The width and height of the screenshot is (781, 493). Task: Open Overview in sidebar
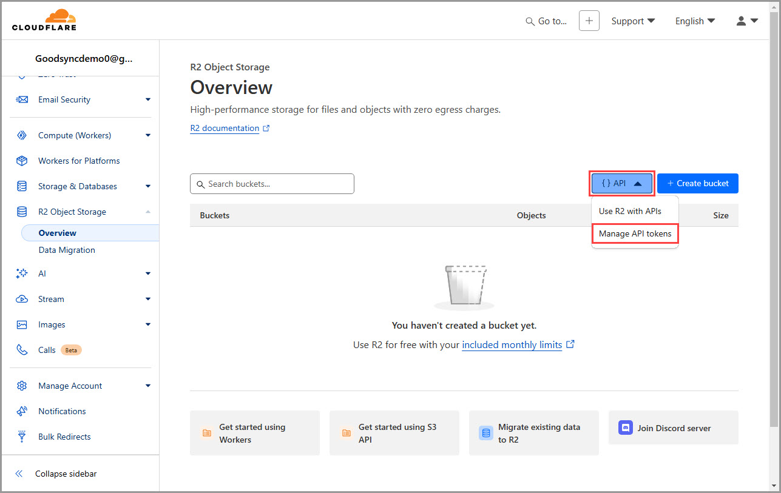click(x=90, y=233)
